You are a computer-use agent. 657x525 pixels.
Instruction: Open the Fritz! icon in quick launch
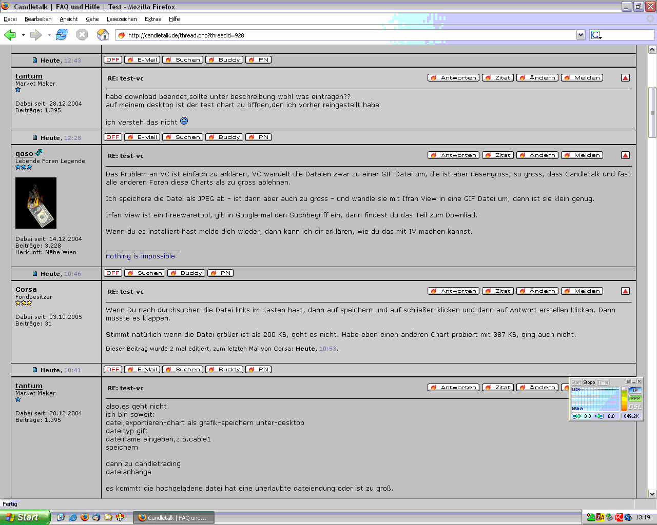tap(120, 517)
